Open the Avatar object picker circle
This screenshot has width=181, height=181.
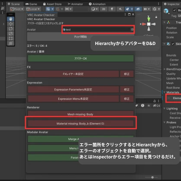click(132, 29)
